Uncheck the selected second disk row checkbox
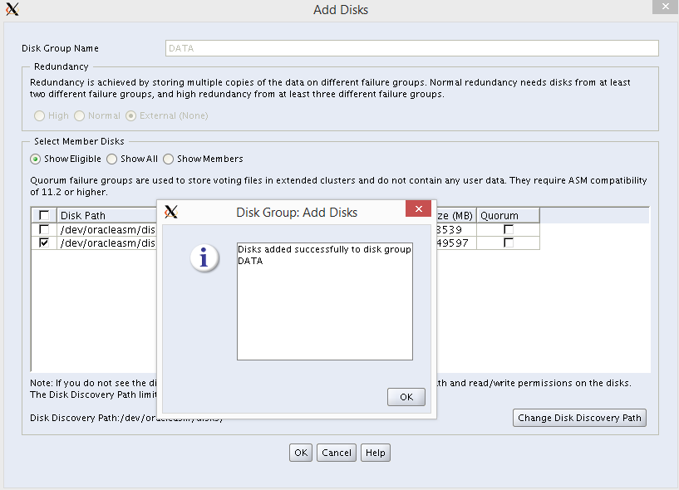The width and height of the screenshot is (679, 490). pyautogui.click(x=44, y=243)
